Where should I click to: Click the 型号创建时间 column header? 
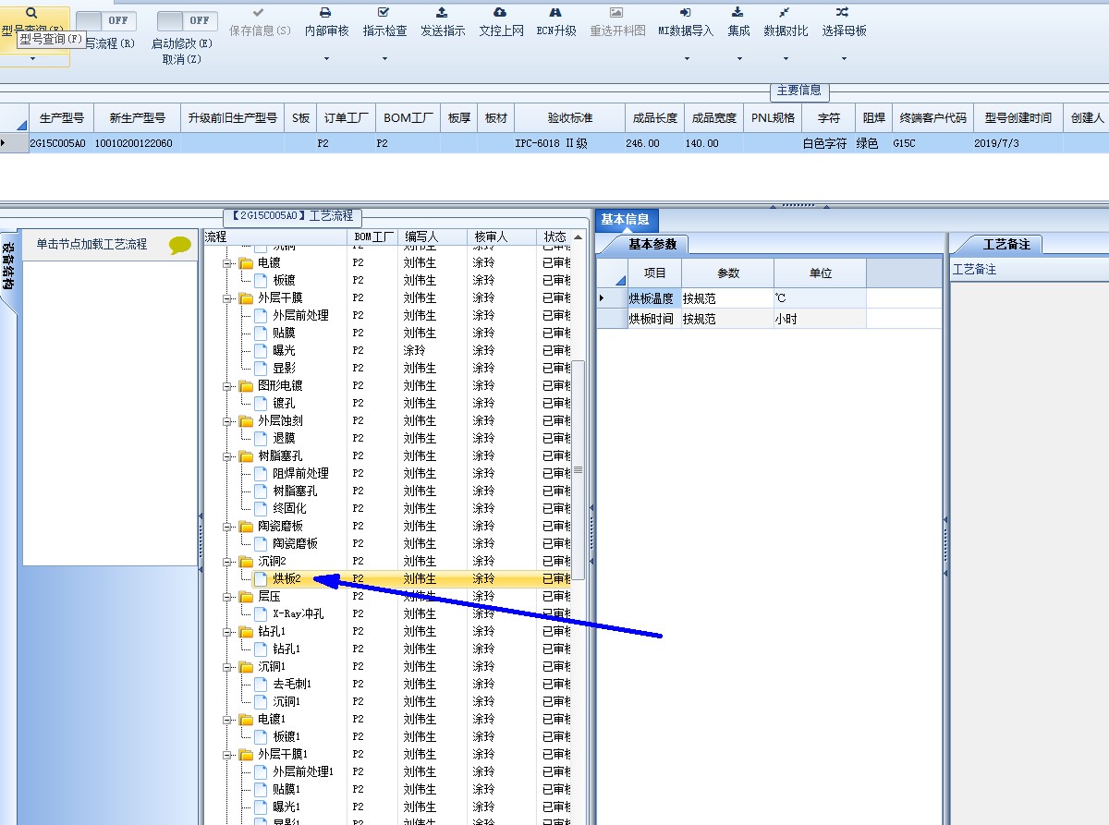pyautogui.click(x=1018, y=118)
